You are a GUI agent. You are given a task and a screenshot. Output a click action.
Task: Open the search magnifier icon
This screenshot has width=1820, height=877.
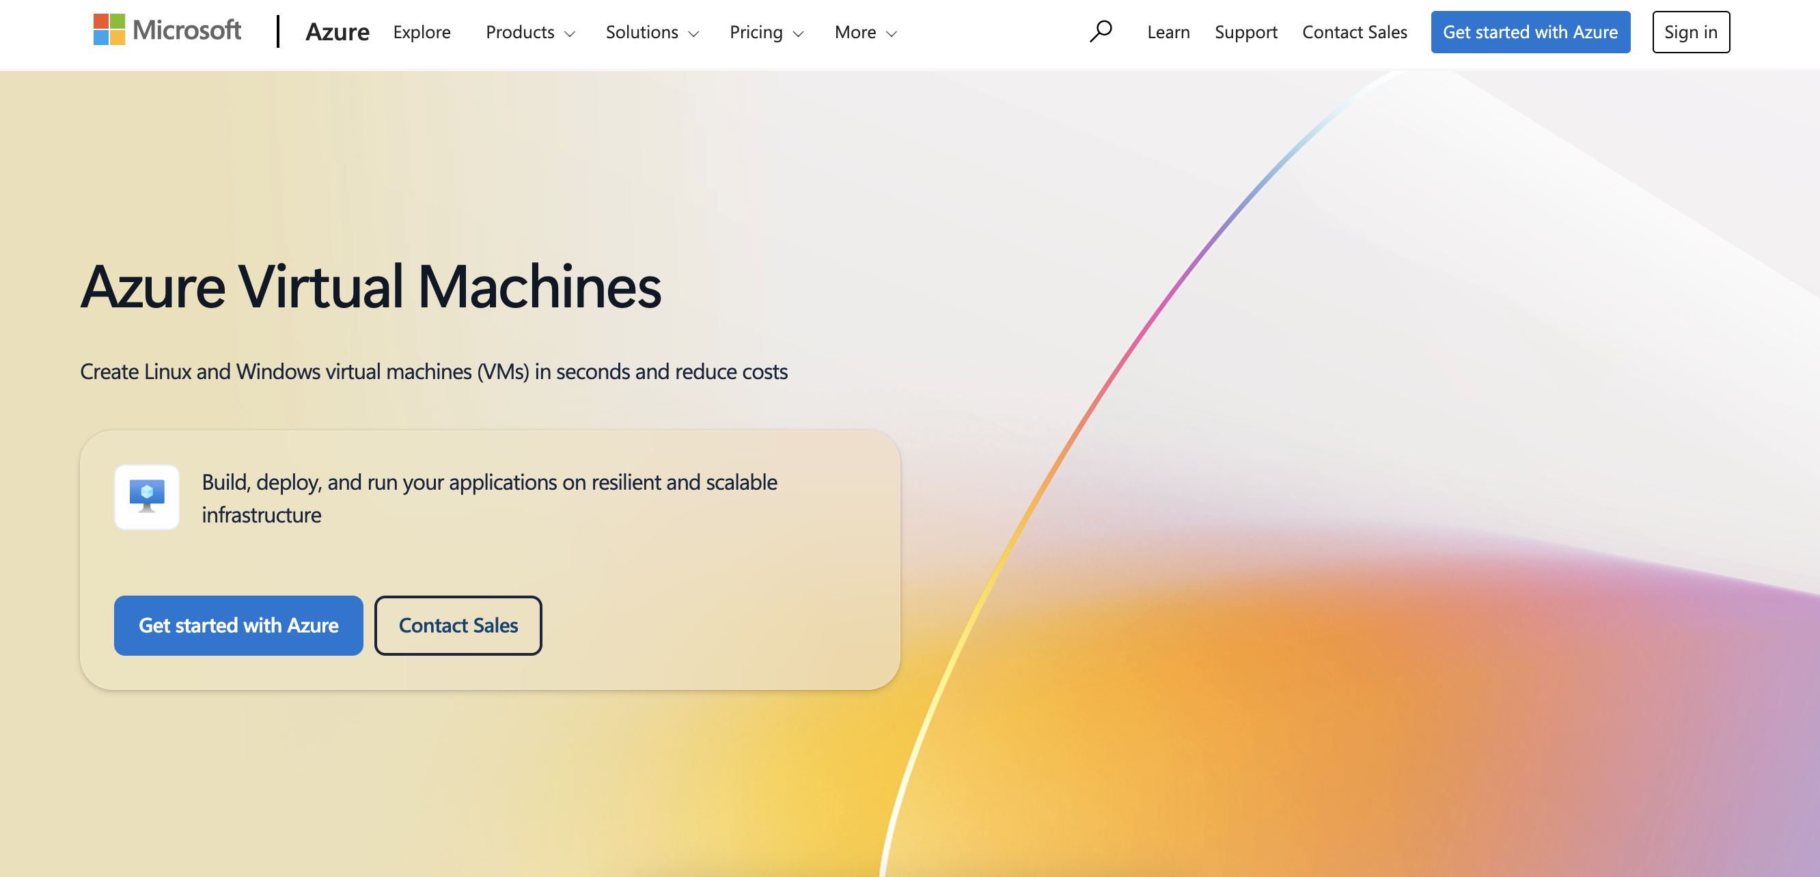1100,31
